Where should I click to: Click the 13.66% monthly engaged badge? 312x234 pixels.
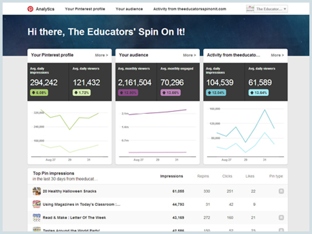point(171,93)
